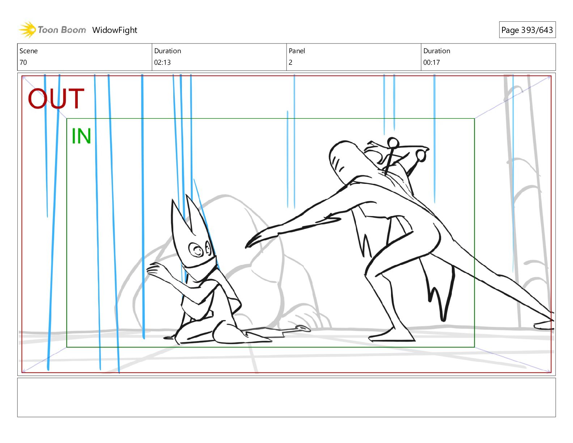
Task: Click the Page 393/643 indicator box
Action: (527, 30)
